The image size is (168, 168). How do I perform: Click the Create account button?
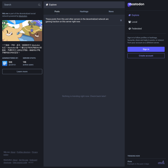tap(146, 56)
